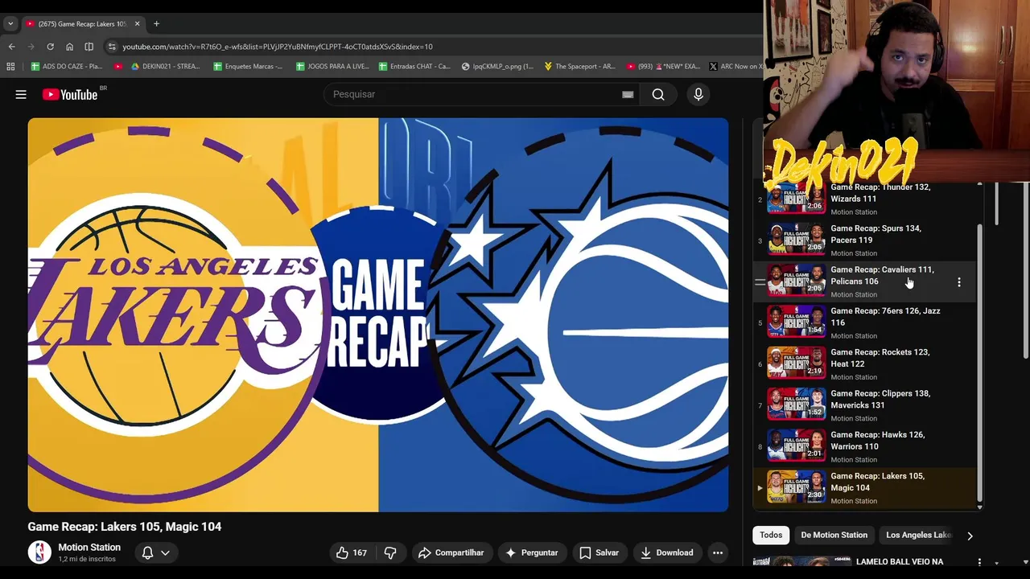Open Motion Station channel avatar
The height and width of the screenshot is (579, 1030).
click(x=39, y=552)
